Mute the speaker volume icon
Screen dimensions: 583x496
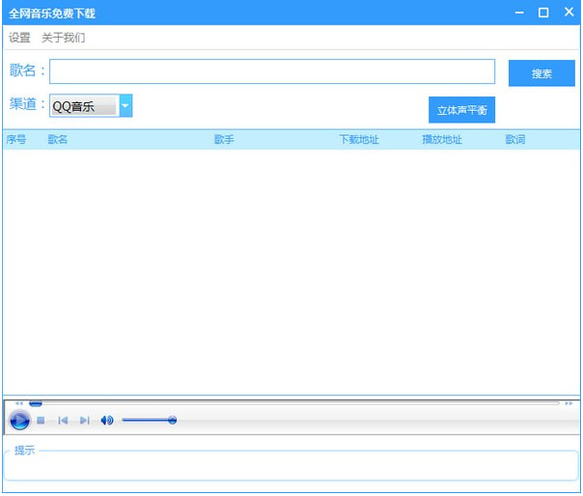(x=107, y=421)
